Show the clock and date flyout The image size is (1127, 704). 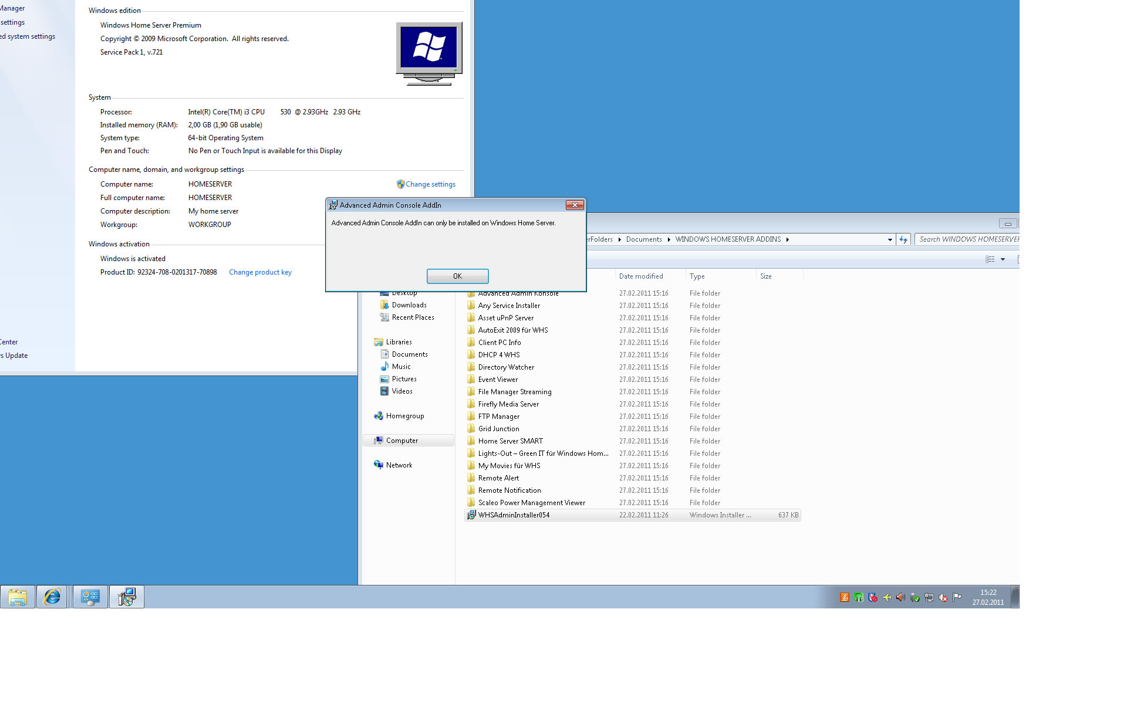click(988, 597)
